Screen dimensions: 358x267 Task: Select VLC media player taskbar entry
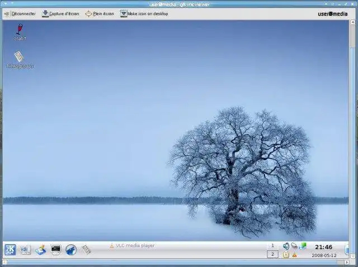pyautogui.click(x=133, y=246)
